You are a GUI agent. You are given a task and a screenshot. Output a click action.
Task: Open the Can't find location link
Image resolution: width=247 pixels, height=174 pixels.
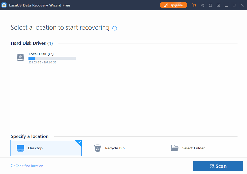pyautogui.click(x=29, y=166)
